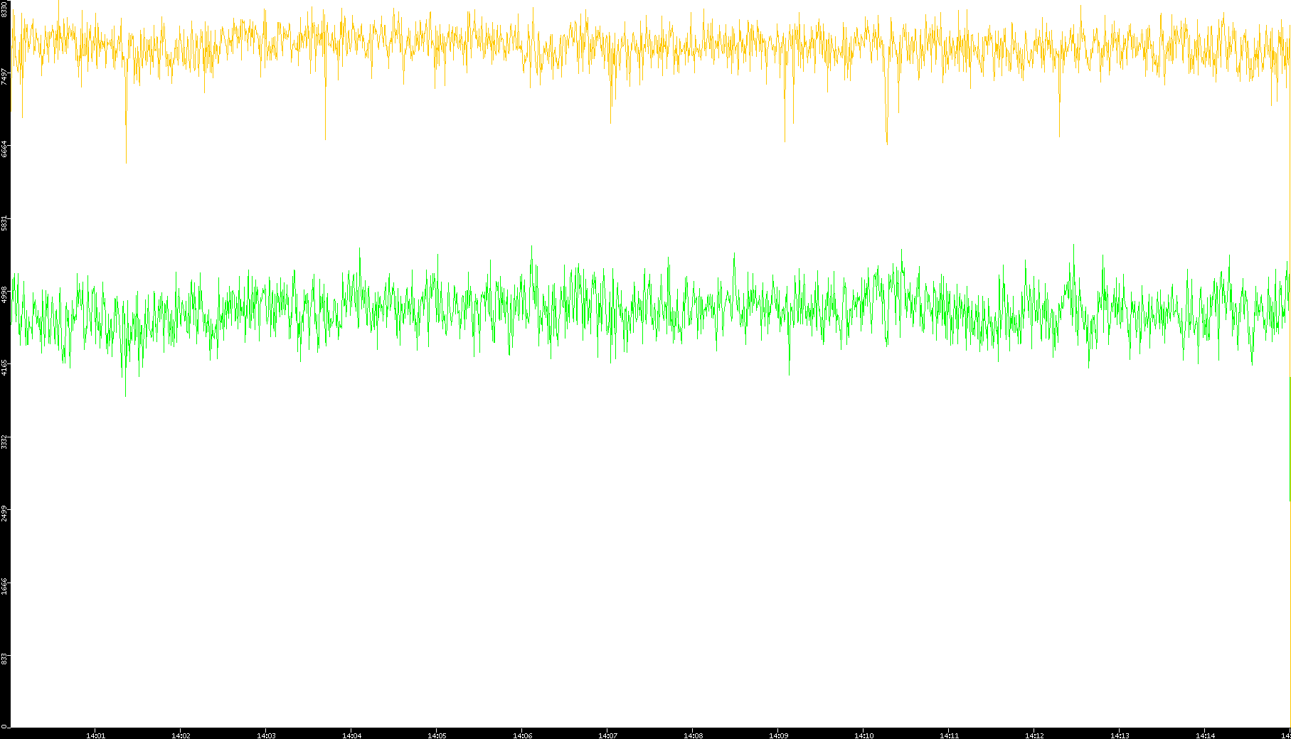Image resolution: width=1291 pixels, height=739 pixels.
Task: Click the 8330 y-axis label
Action: coord(5,9)
